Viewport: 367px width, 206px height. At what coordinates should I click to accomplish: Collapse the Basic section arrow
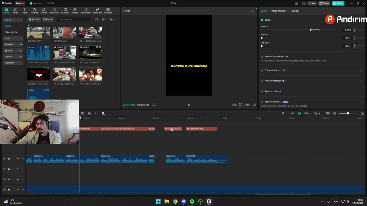[272, 20]
